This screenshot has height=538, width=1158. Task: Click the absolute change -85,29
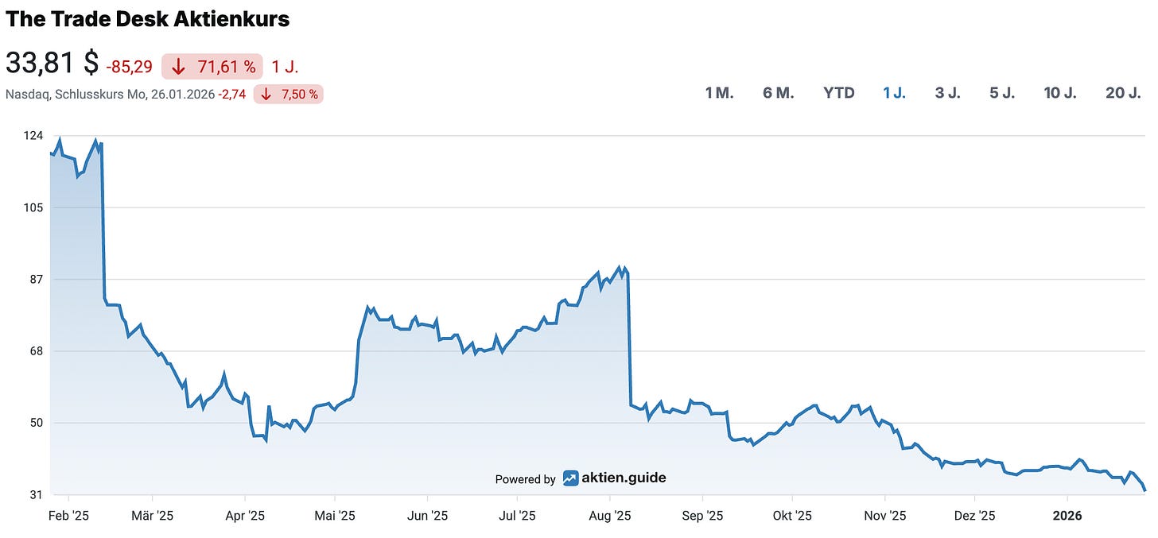point(129,67)
